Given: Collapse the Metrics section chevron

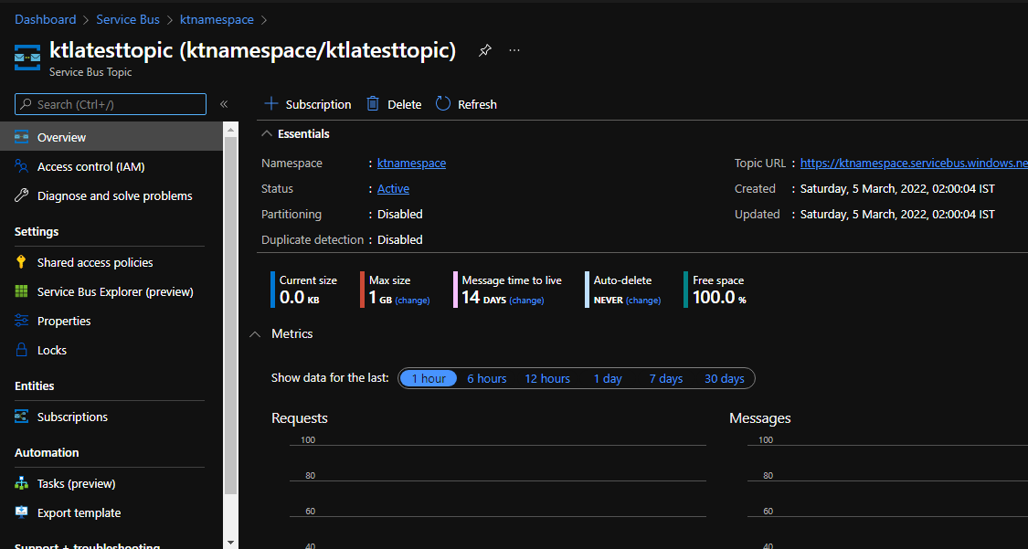Looking at the screenshot, I should coord(255,334).
